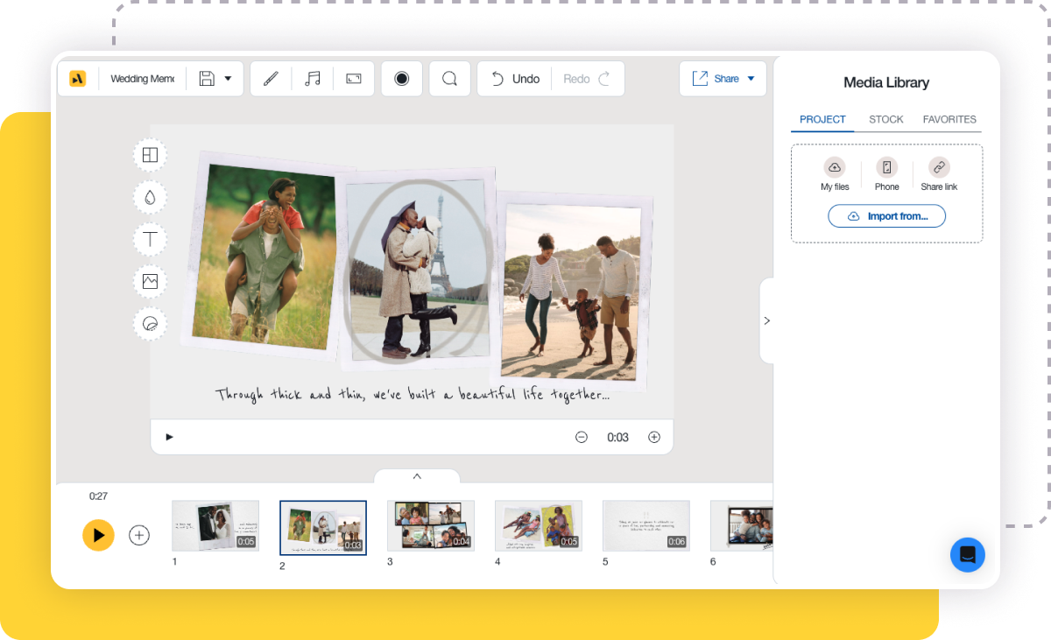This screenshot has height=640, width=1051.
Task: Open the search tool in the toolbar
Action: 449,78
